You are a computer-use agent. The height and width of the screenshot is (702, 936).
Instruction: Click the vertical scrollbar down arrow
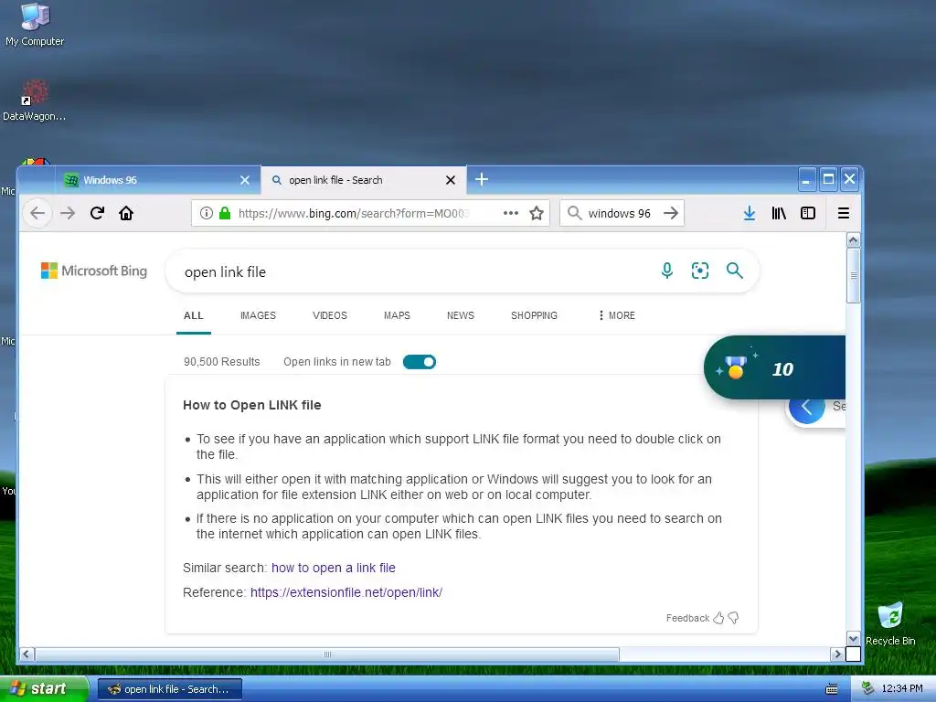[x=854, y=639]
